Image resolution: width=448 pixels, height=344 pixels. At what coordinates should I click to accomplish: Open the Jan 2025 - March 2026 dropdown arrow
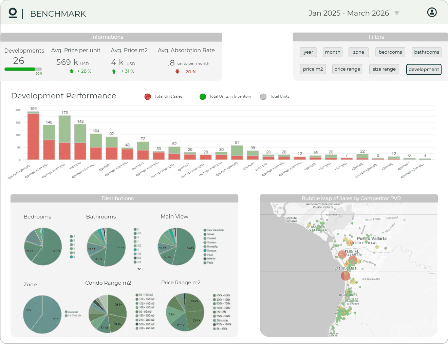[x=397, y=13]
